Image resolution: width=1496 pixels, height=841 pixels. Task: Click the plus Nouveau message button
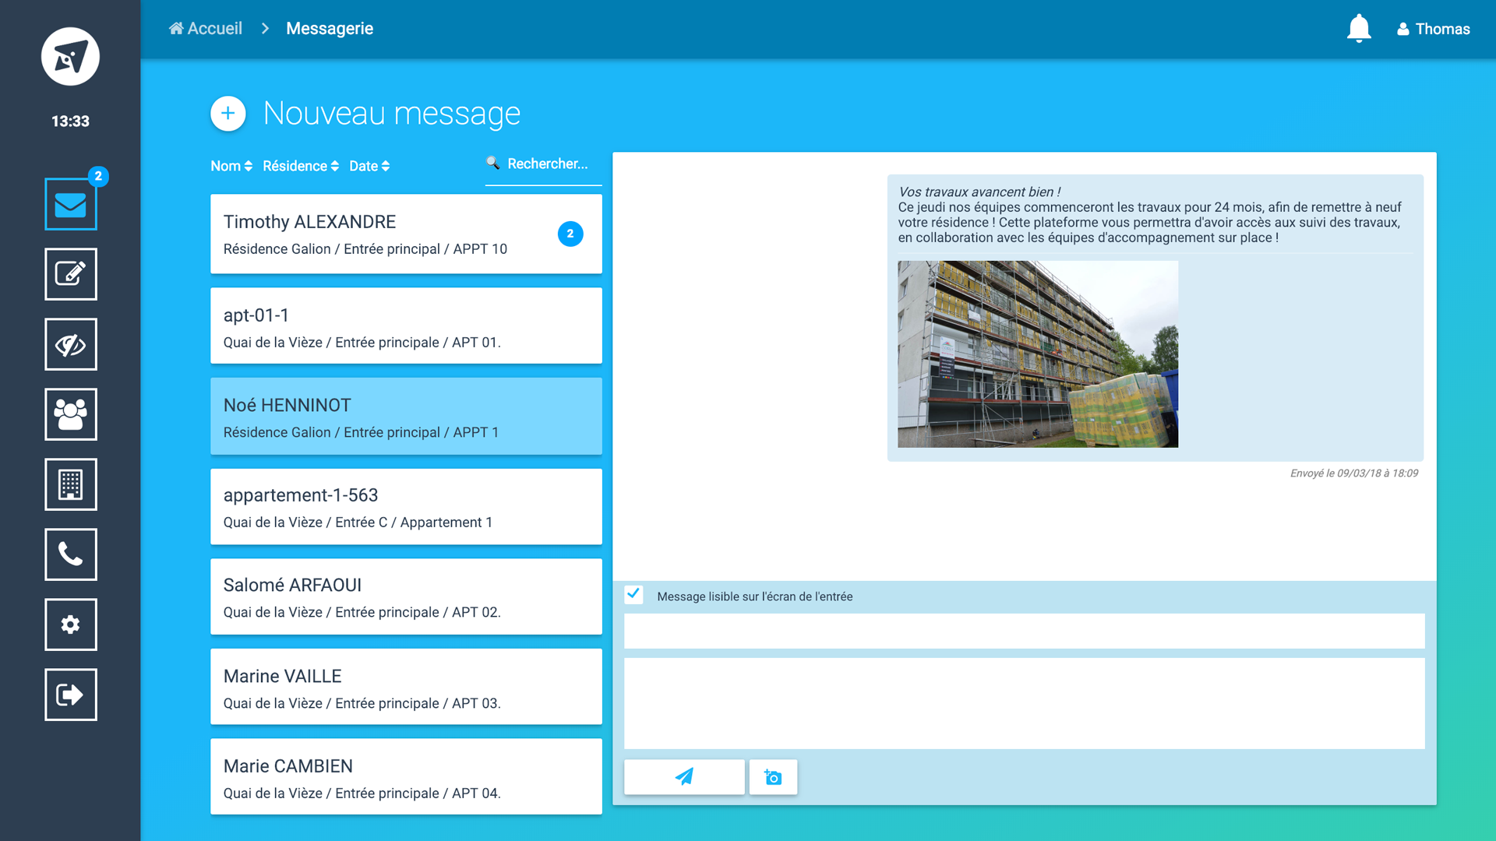pyautogui.click(x=228, y=114)
